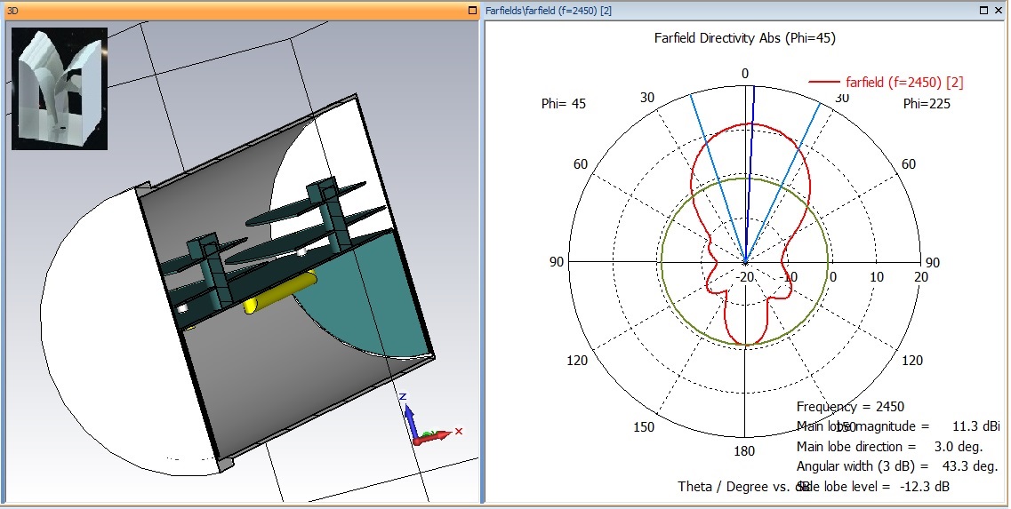Click the Phi= 45 label on plot
The image size is (1011, 509).
pos(563,104)
